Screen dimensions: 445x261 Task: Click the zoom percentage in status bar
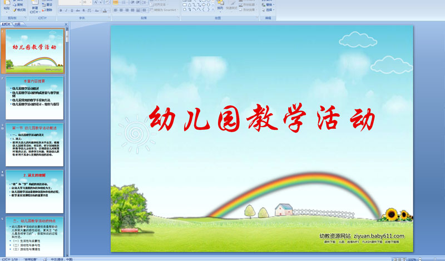coord(412,259)
